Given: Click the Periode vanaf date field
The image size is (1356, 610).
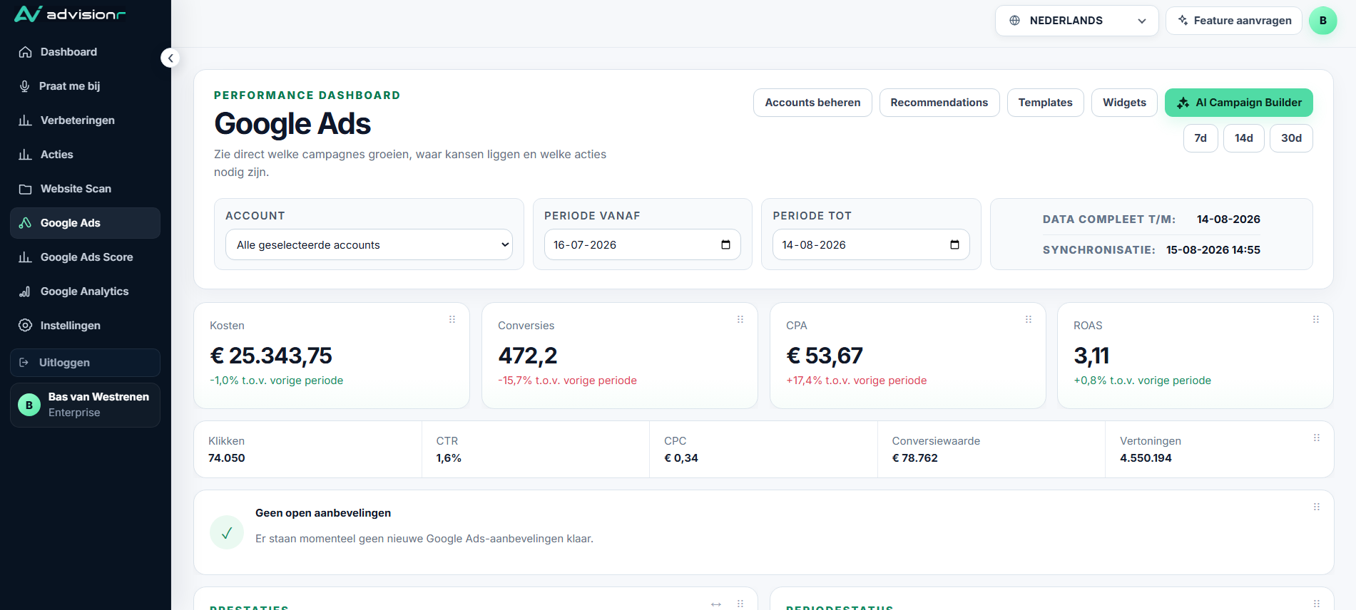Looking at the screenshot, I should [x=642, y=244].
